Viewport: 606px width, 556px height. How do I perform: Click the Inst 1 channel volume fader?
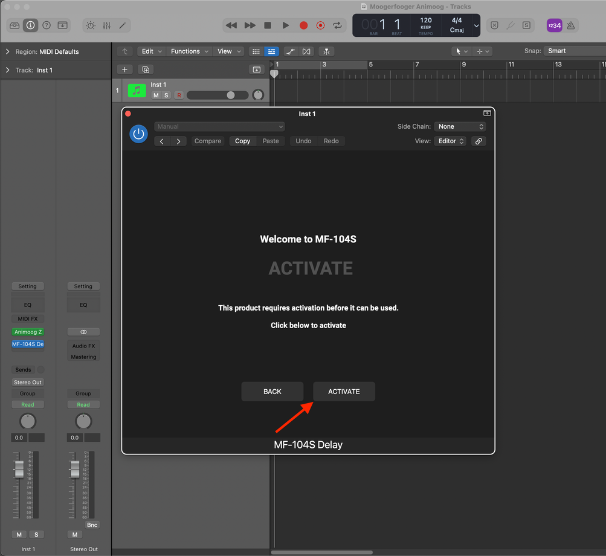(x=19, y=468)
